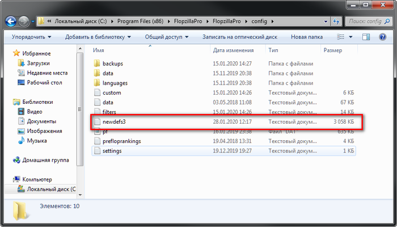Image resolution: width=397 pixels, height=227 pixels.
Task: Select the prefloprankings file icon
Action: point(97,141)
